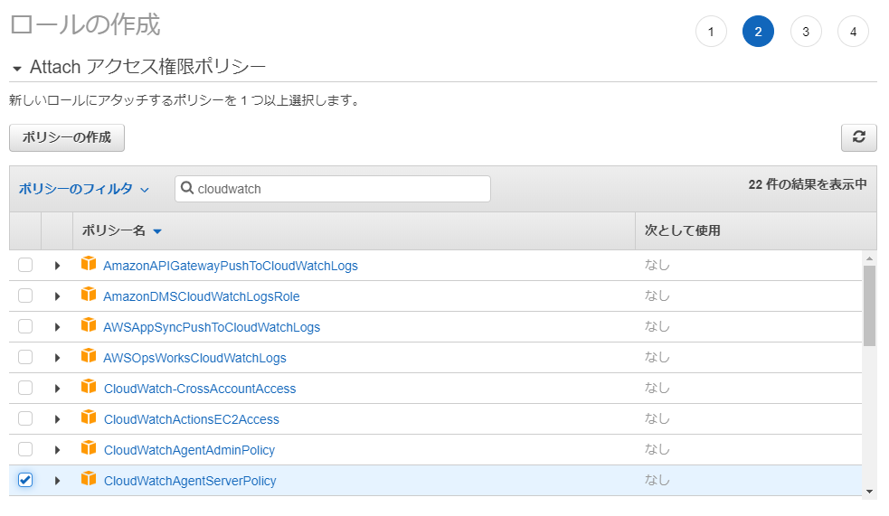The image size is (889, 516).
Task: Click なし in the CloudWatchAgentServerPolicy row
Action: click(657, 480)
